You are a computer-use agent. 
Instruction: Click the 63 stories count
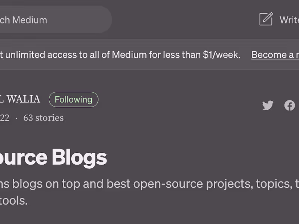pyautogui.click(x=43, y=118)
